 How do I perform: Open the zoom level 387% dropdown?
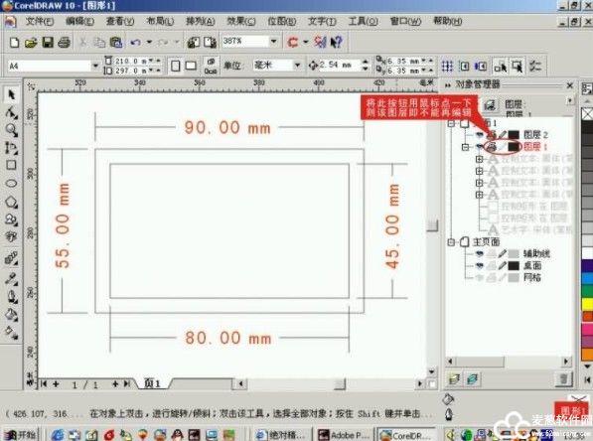(274, 41)
